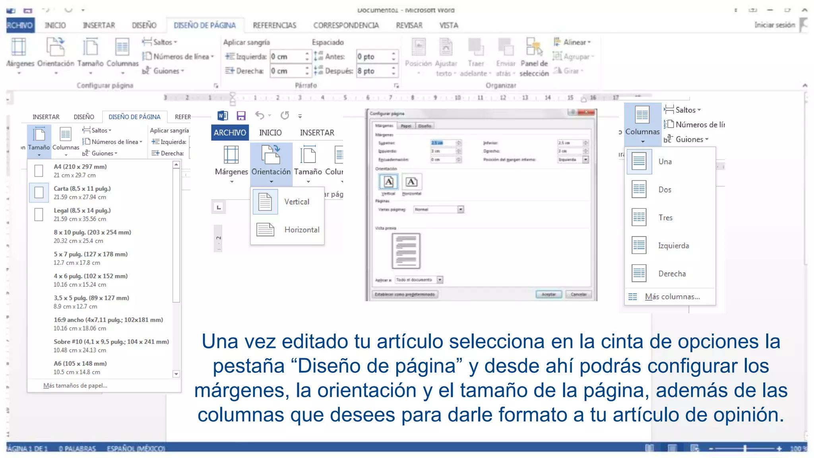Expand Alinear dropdown in Organizar group

(x=572, y=42)
